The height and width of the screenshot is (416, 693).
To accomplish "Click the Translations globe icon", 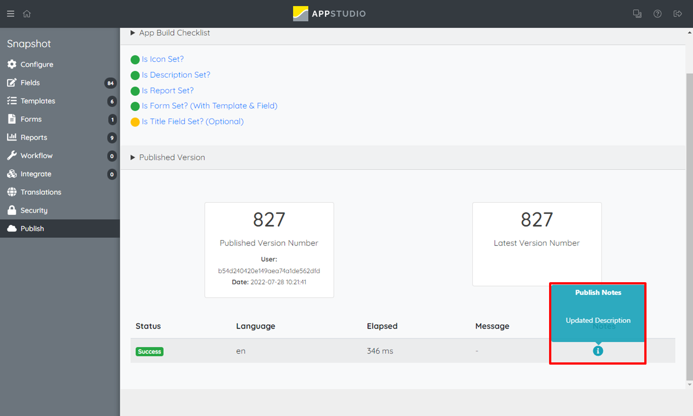I will [12, 192].
